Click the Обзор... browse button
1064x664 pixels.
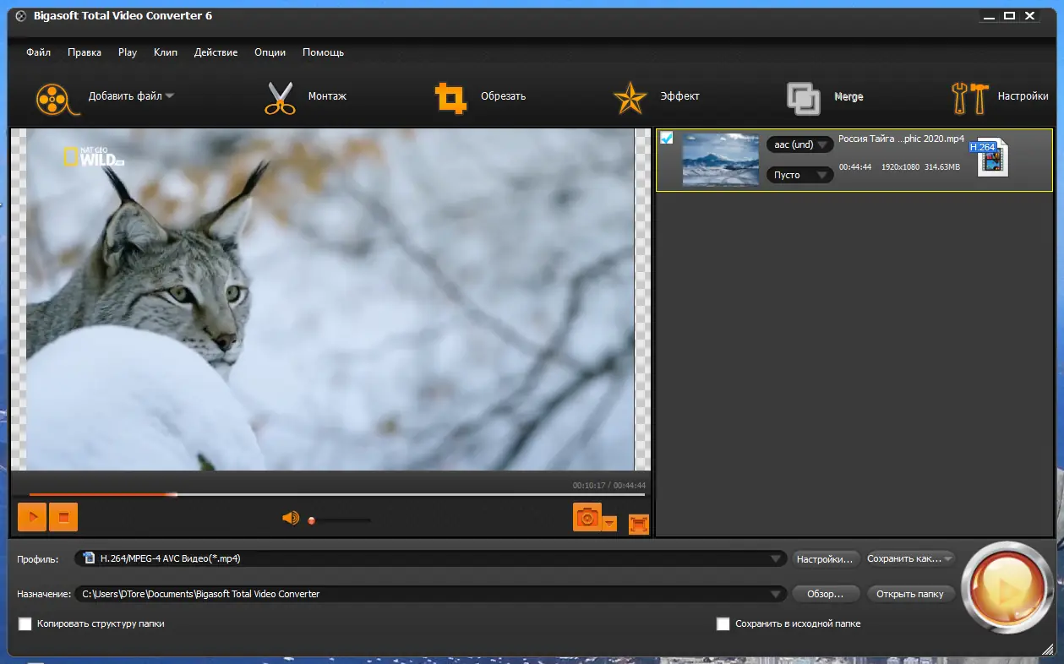click(x=825, y=594)
